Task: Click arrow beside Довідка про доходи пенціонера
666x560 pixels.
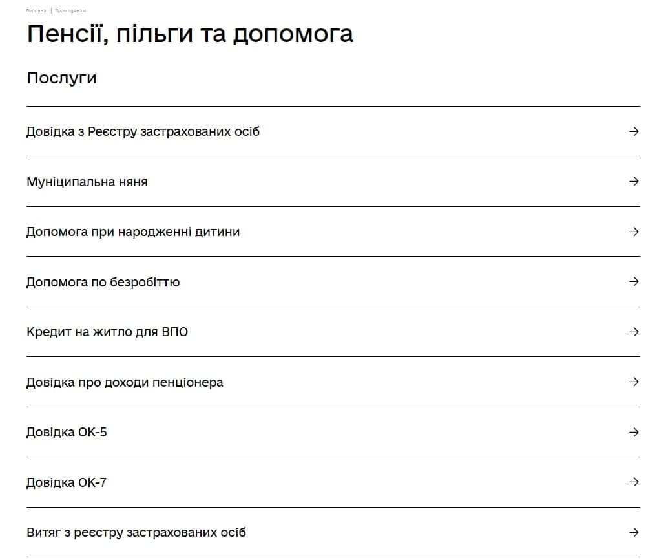Action: click(x=634, y=382)
